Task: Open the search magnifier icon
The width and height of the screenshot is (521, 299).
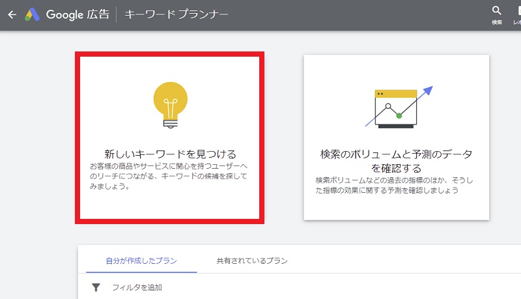Action: [496, 10]
